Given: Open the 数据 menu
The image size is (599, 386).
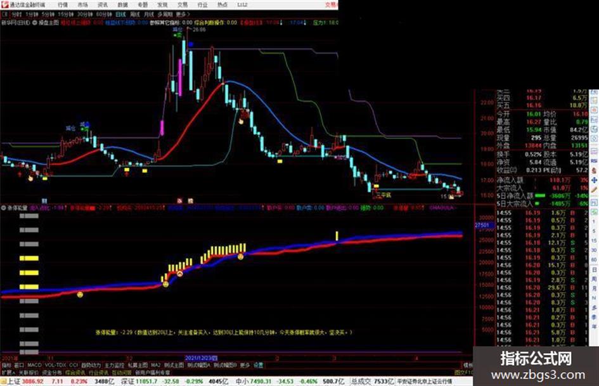Looking at the screenshot, I should click(122, 4).
